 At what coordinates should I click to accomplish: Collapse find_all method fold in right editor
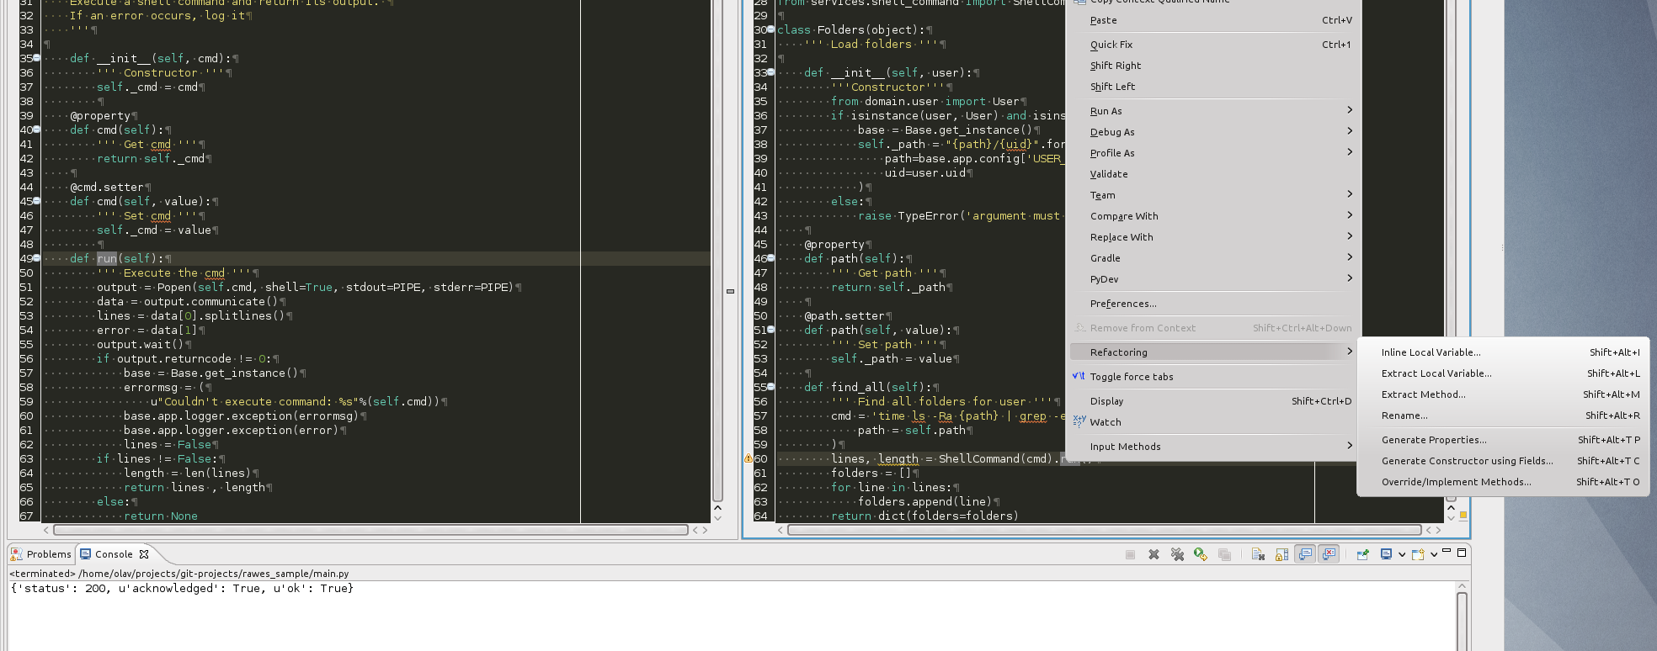(x=771, y=387)
